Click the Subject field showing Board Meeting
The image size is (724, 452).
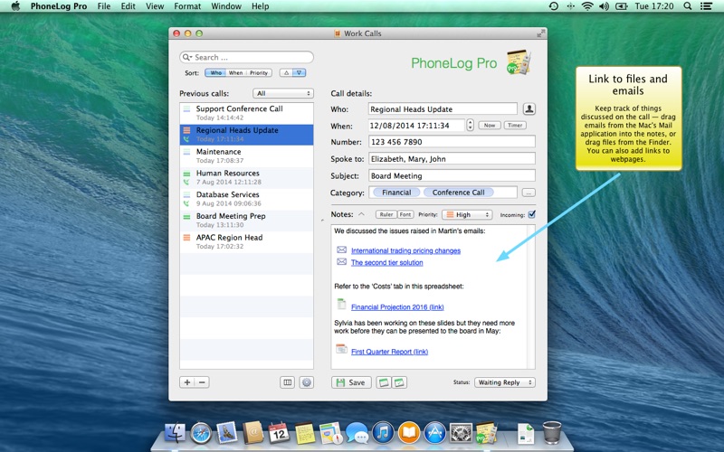click(x=452, y=175)
